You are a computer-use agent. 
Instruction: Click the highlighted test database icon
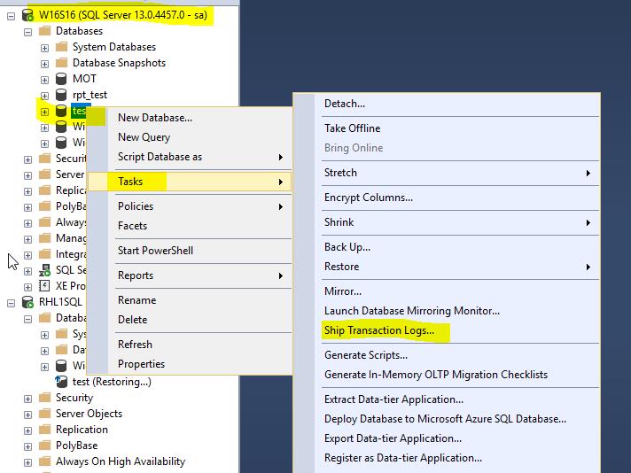pos(61,111)
